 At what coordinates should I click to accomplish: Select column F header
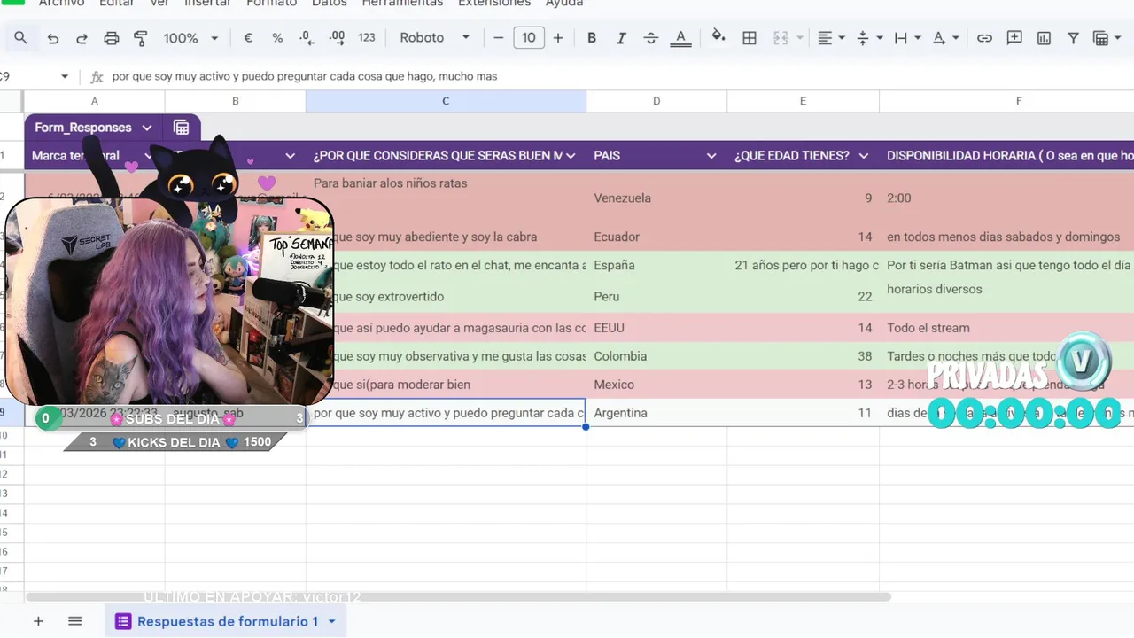pos(1018,101)
